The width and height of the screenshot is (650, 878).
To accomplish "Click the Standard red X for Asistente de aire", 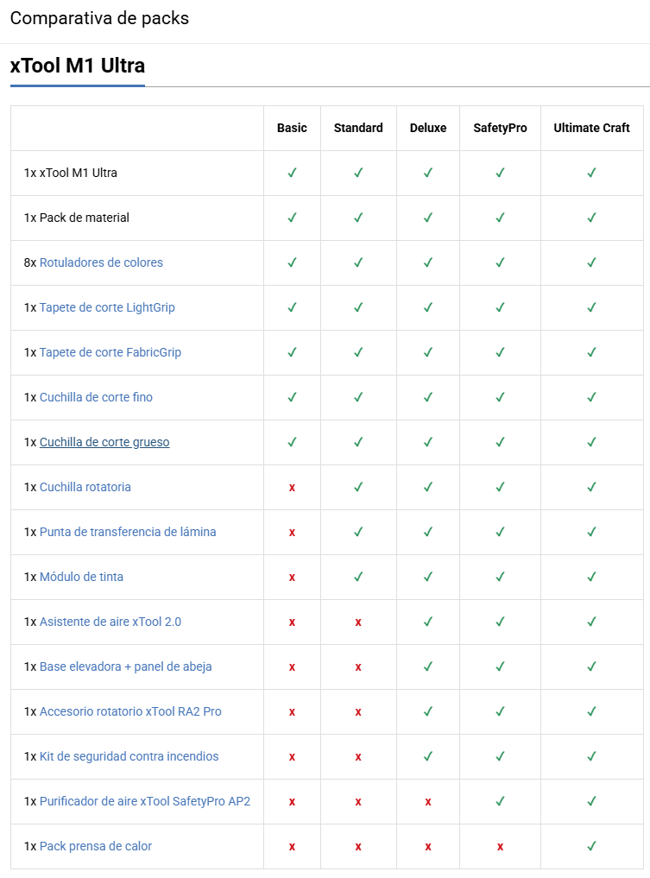I will [x=358, y=622].
